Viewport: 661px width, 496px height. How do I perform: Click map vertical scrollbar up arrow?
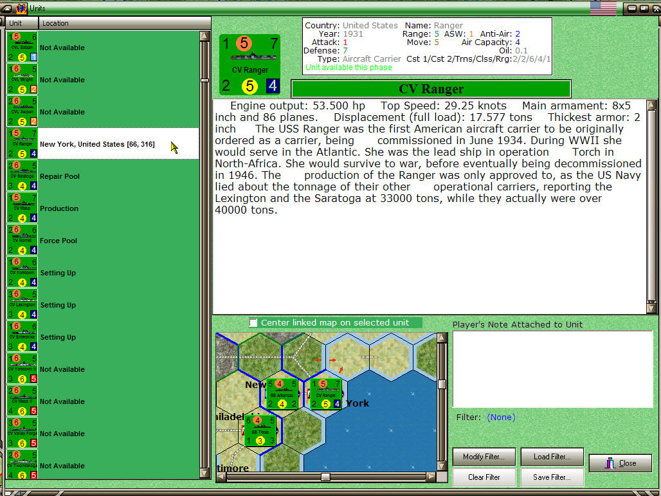click(x=441, y=337)
